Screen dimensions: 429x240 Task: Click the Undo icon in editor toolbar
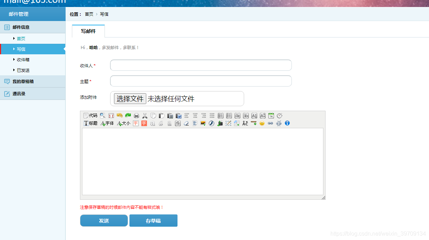[x=119, y=116]
